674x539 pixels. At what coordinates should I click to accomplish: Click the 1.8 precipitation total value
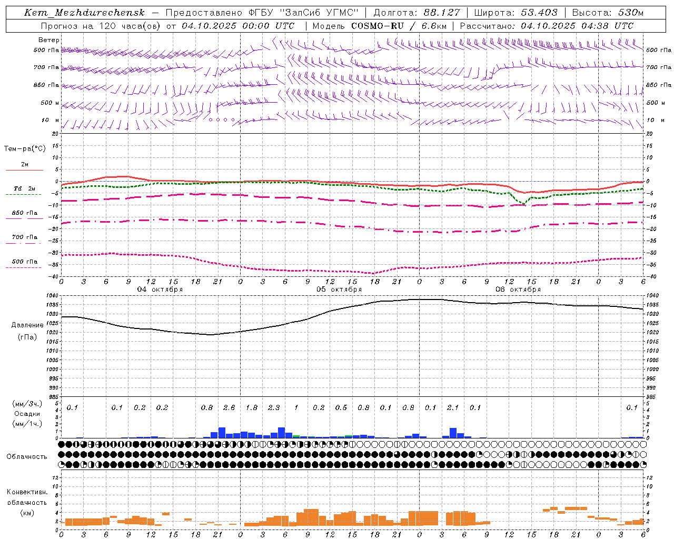point(252,408)
